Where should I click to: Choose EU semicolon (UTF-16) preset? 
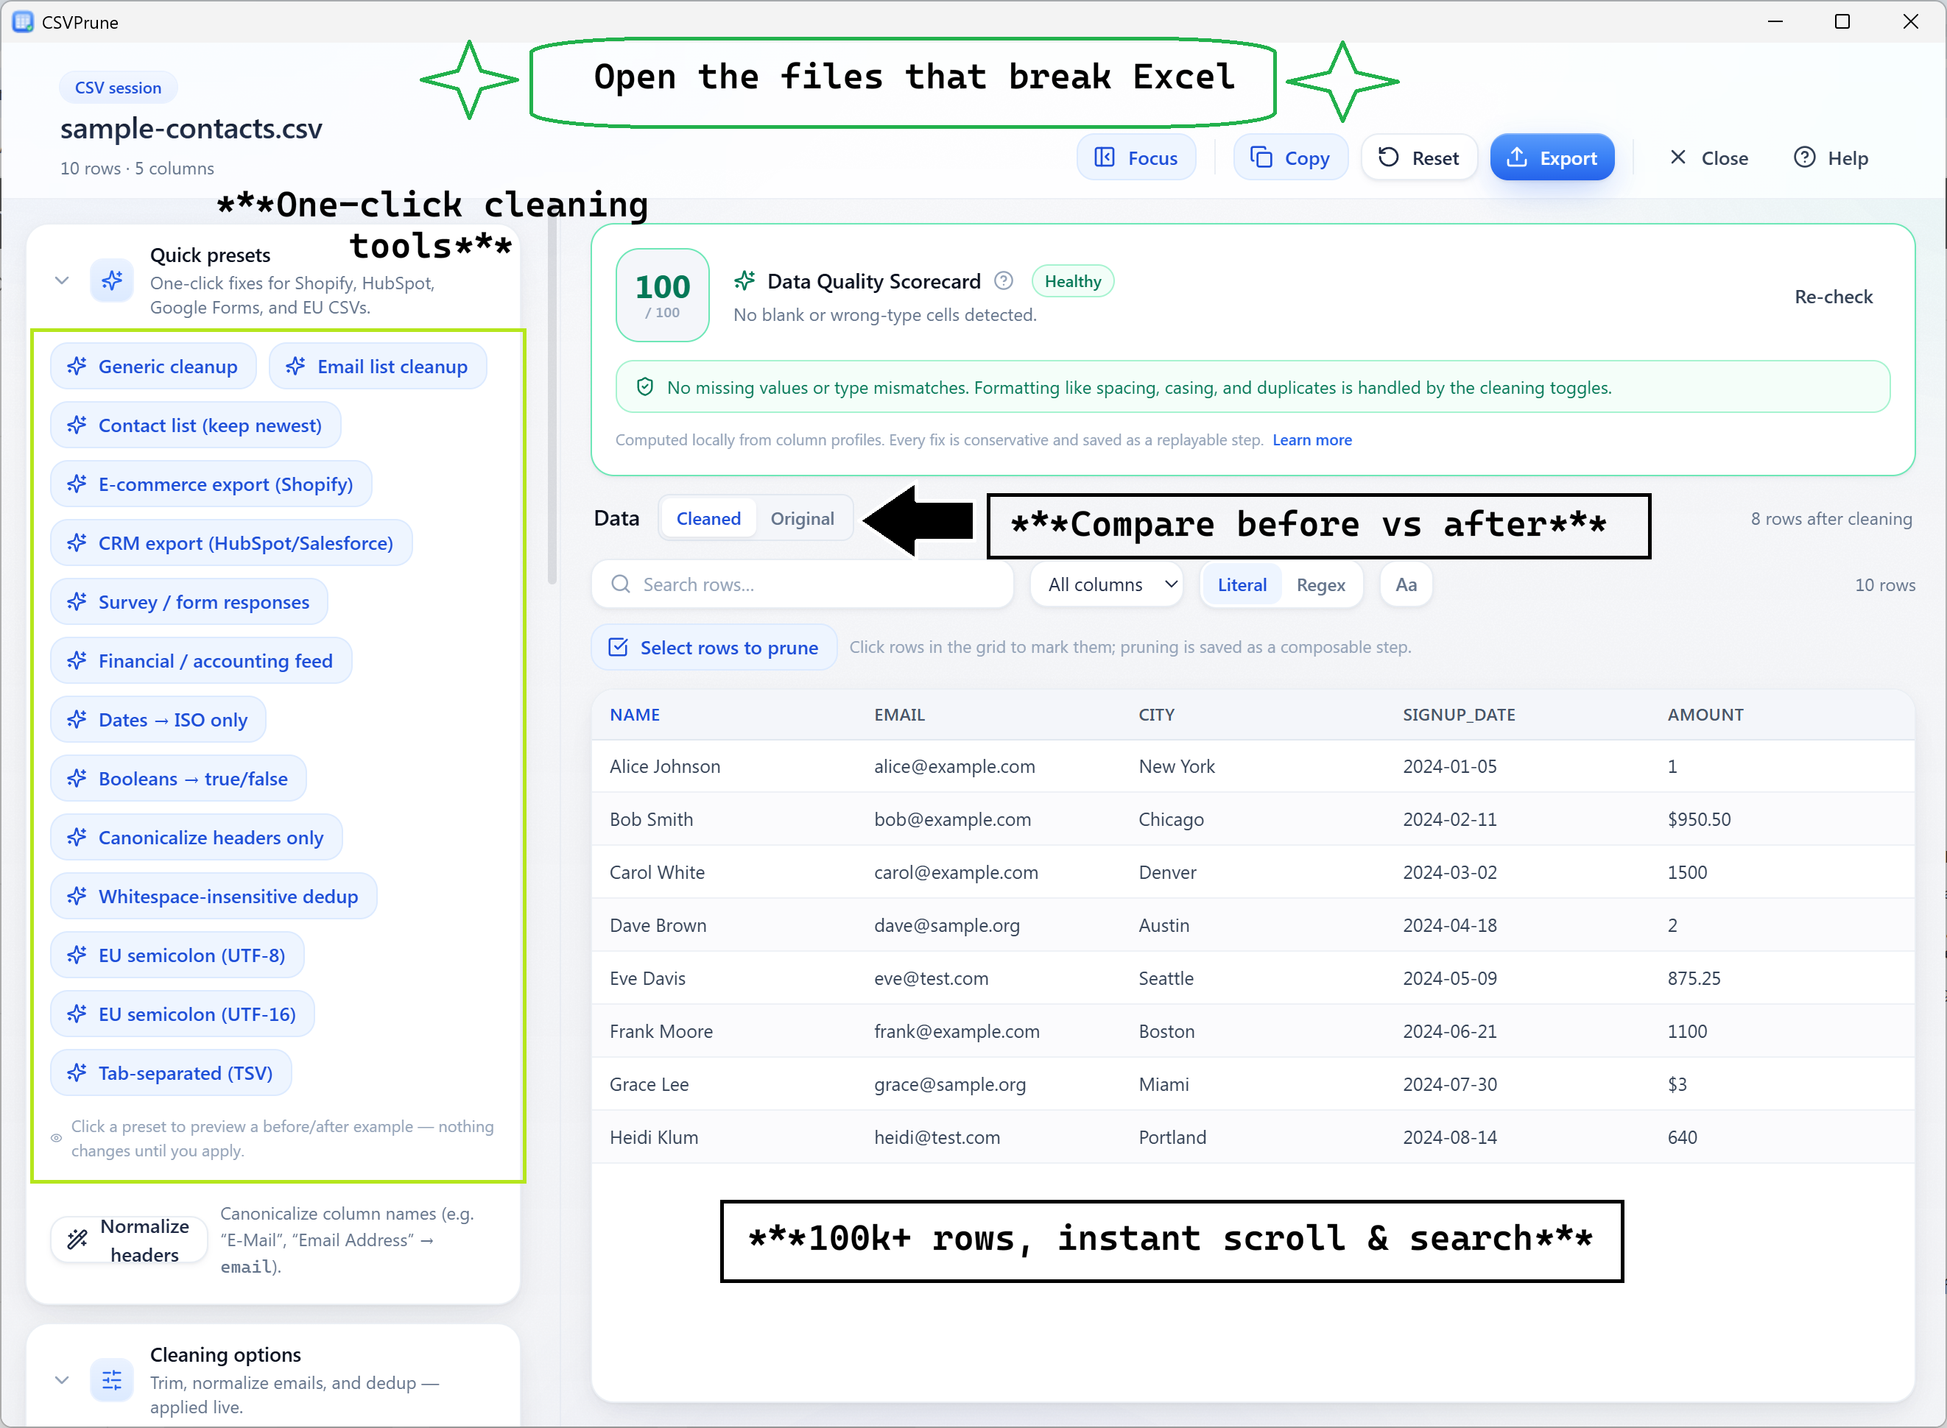(x=183, y=1013)
